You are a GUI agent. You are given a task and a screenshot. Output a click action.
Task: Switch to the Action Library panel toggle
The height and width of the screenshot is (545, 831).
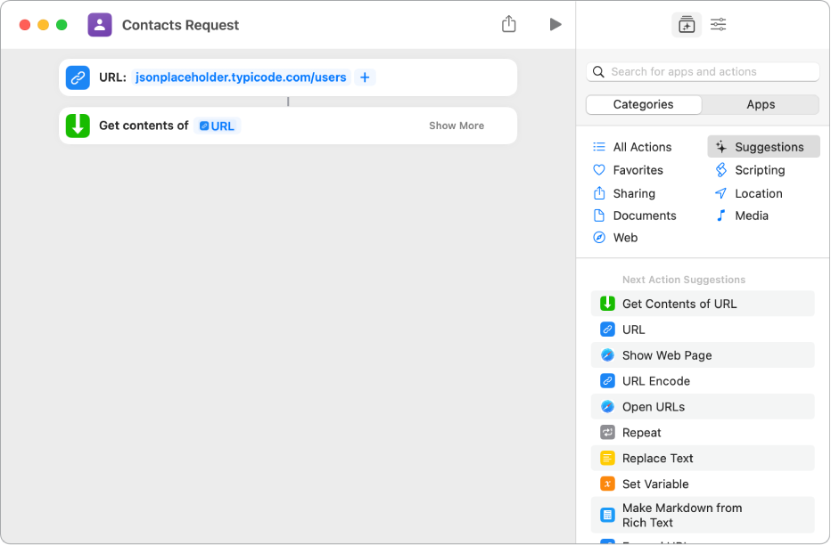[x=686, y=24]
